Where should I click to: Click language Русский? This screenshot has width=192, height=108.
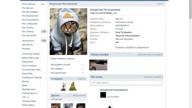[x=119, y=29]
